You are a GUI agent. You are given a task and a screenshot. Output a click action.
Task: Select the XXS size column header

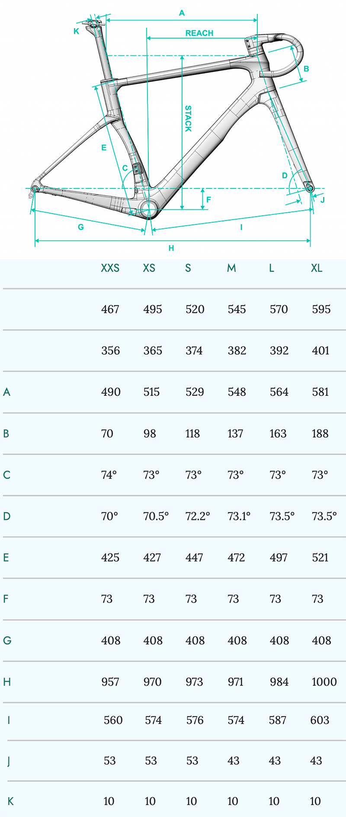(x=110, y=268)
